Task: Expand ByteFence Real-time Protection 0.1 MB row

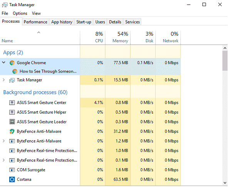Action: [x=4, y=160]
